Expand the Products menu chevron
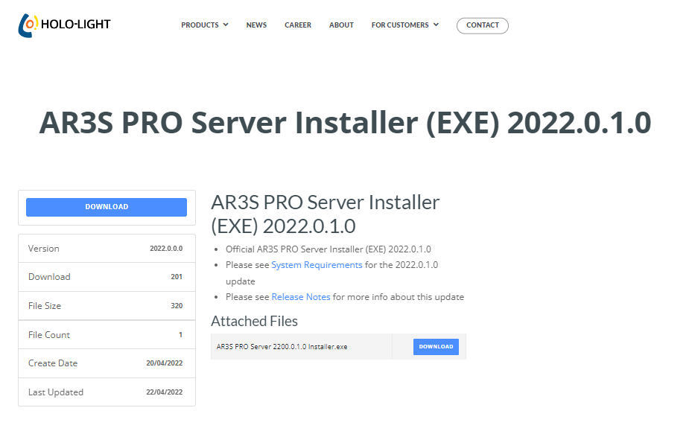This screenshot has height=437, width=692. pyautogui.click(x=226, y=25)
